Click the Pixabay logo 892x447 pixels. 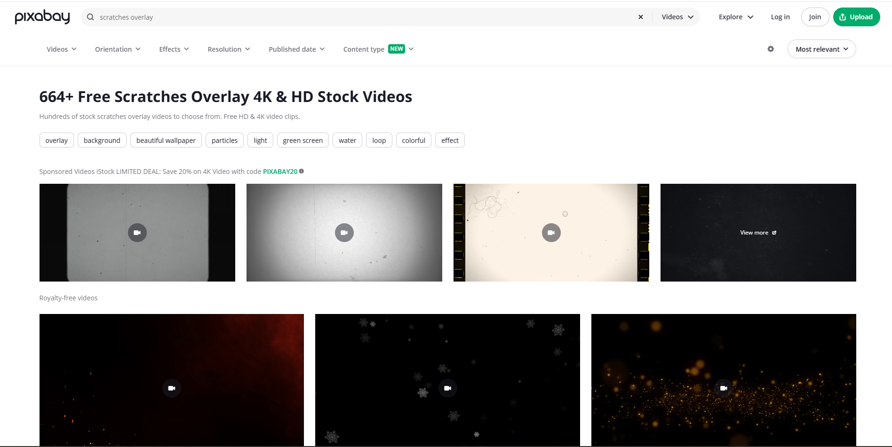point(42,17)
